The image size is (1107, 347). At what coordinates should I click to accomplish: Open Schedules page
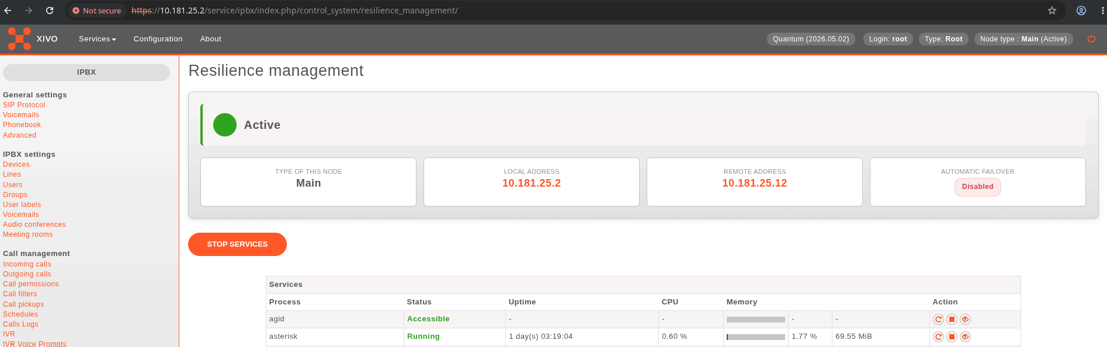[x=20, y=314]
